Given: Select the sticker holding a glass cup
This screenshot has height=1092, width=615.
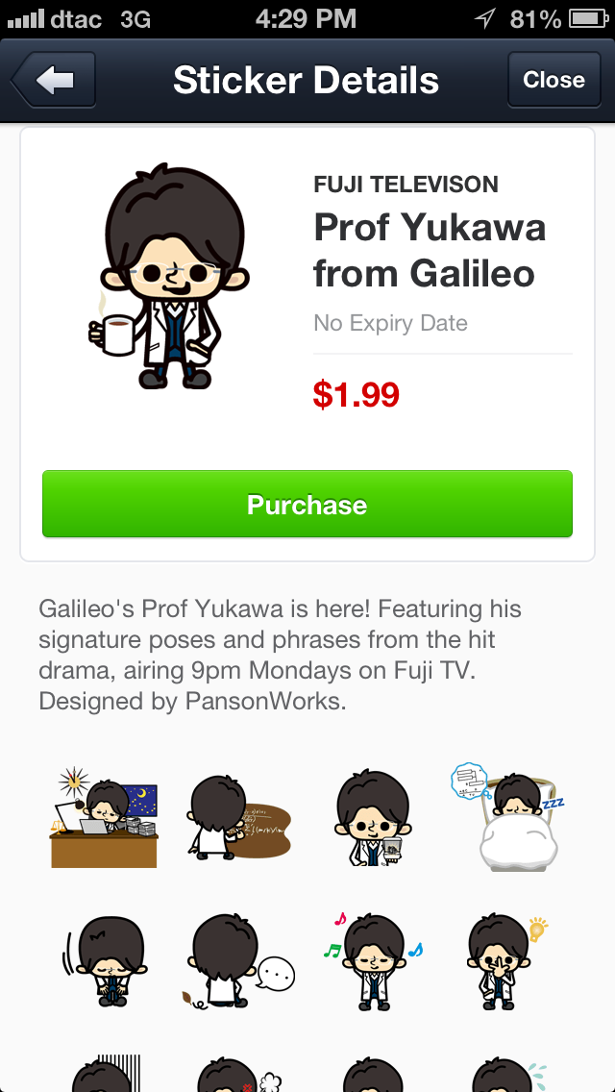Looking at the screenshot, I should tap(373, 818).
